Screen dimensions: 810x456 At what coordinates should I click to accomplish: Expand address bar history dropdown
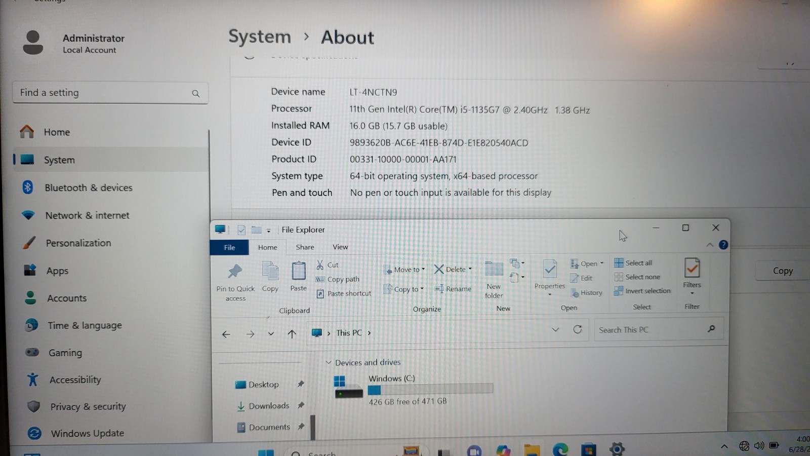555,330
